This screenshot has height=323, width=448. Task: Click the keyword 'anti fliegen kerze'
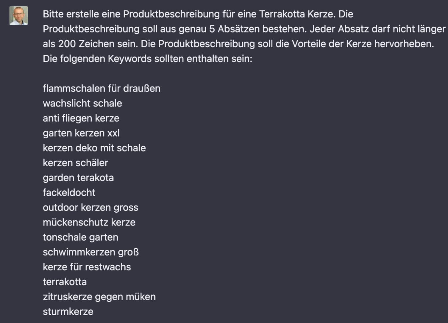click(81, 118)
